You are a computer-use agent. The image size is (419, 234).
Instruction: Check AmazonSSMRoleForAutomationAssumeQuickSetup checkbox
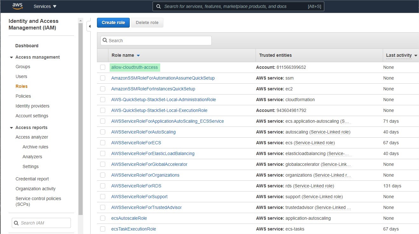(103, 78)
